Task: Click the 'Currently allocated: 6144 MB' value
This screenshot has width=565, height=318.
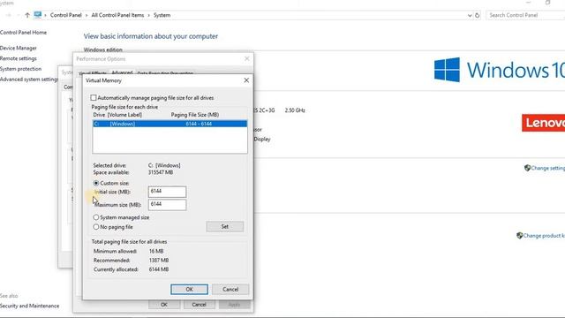Action: pyautogui.click(x=159, y=269)
